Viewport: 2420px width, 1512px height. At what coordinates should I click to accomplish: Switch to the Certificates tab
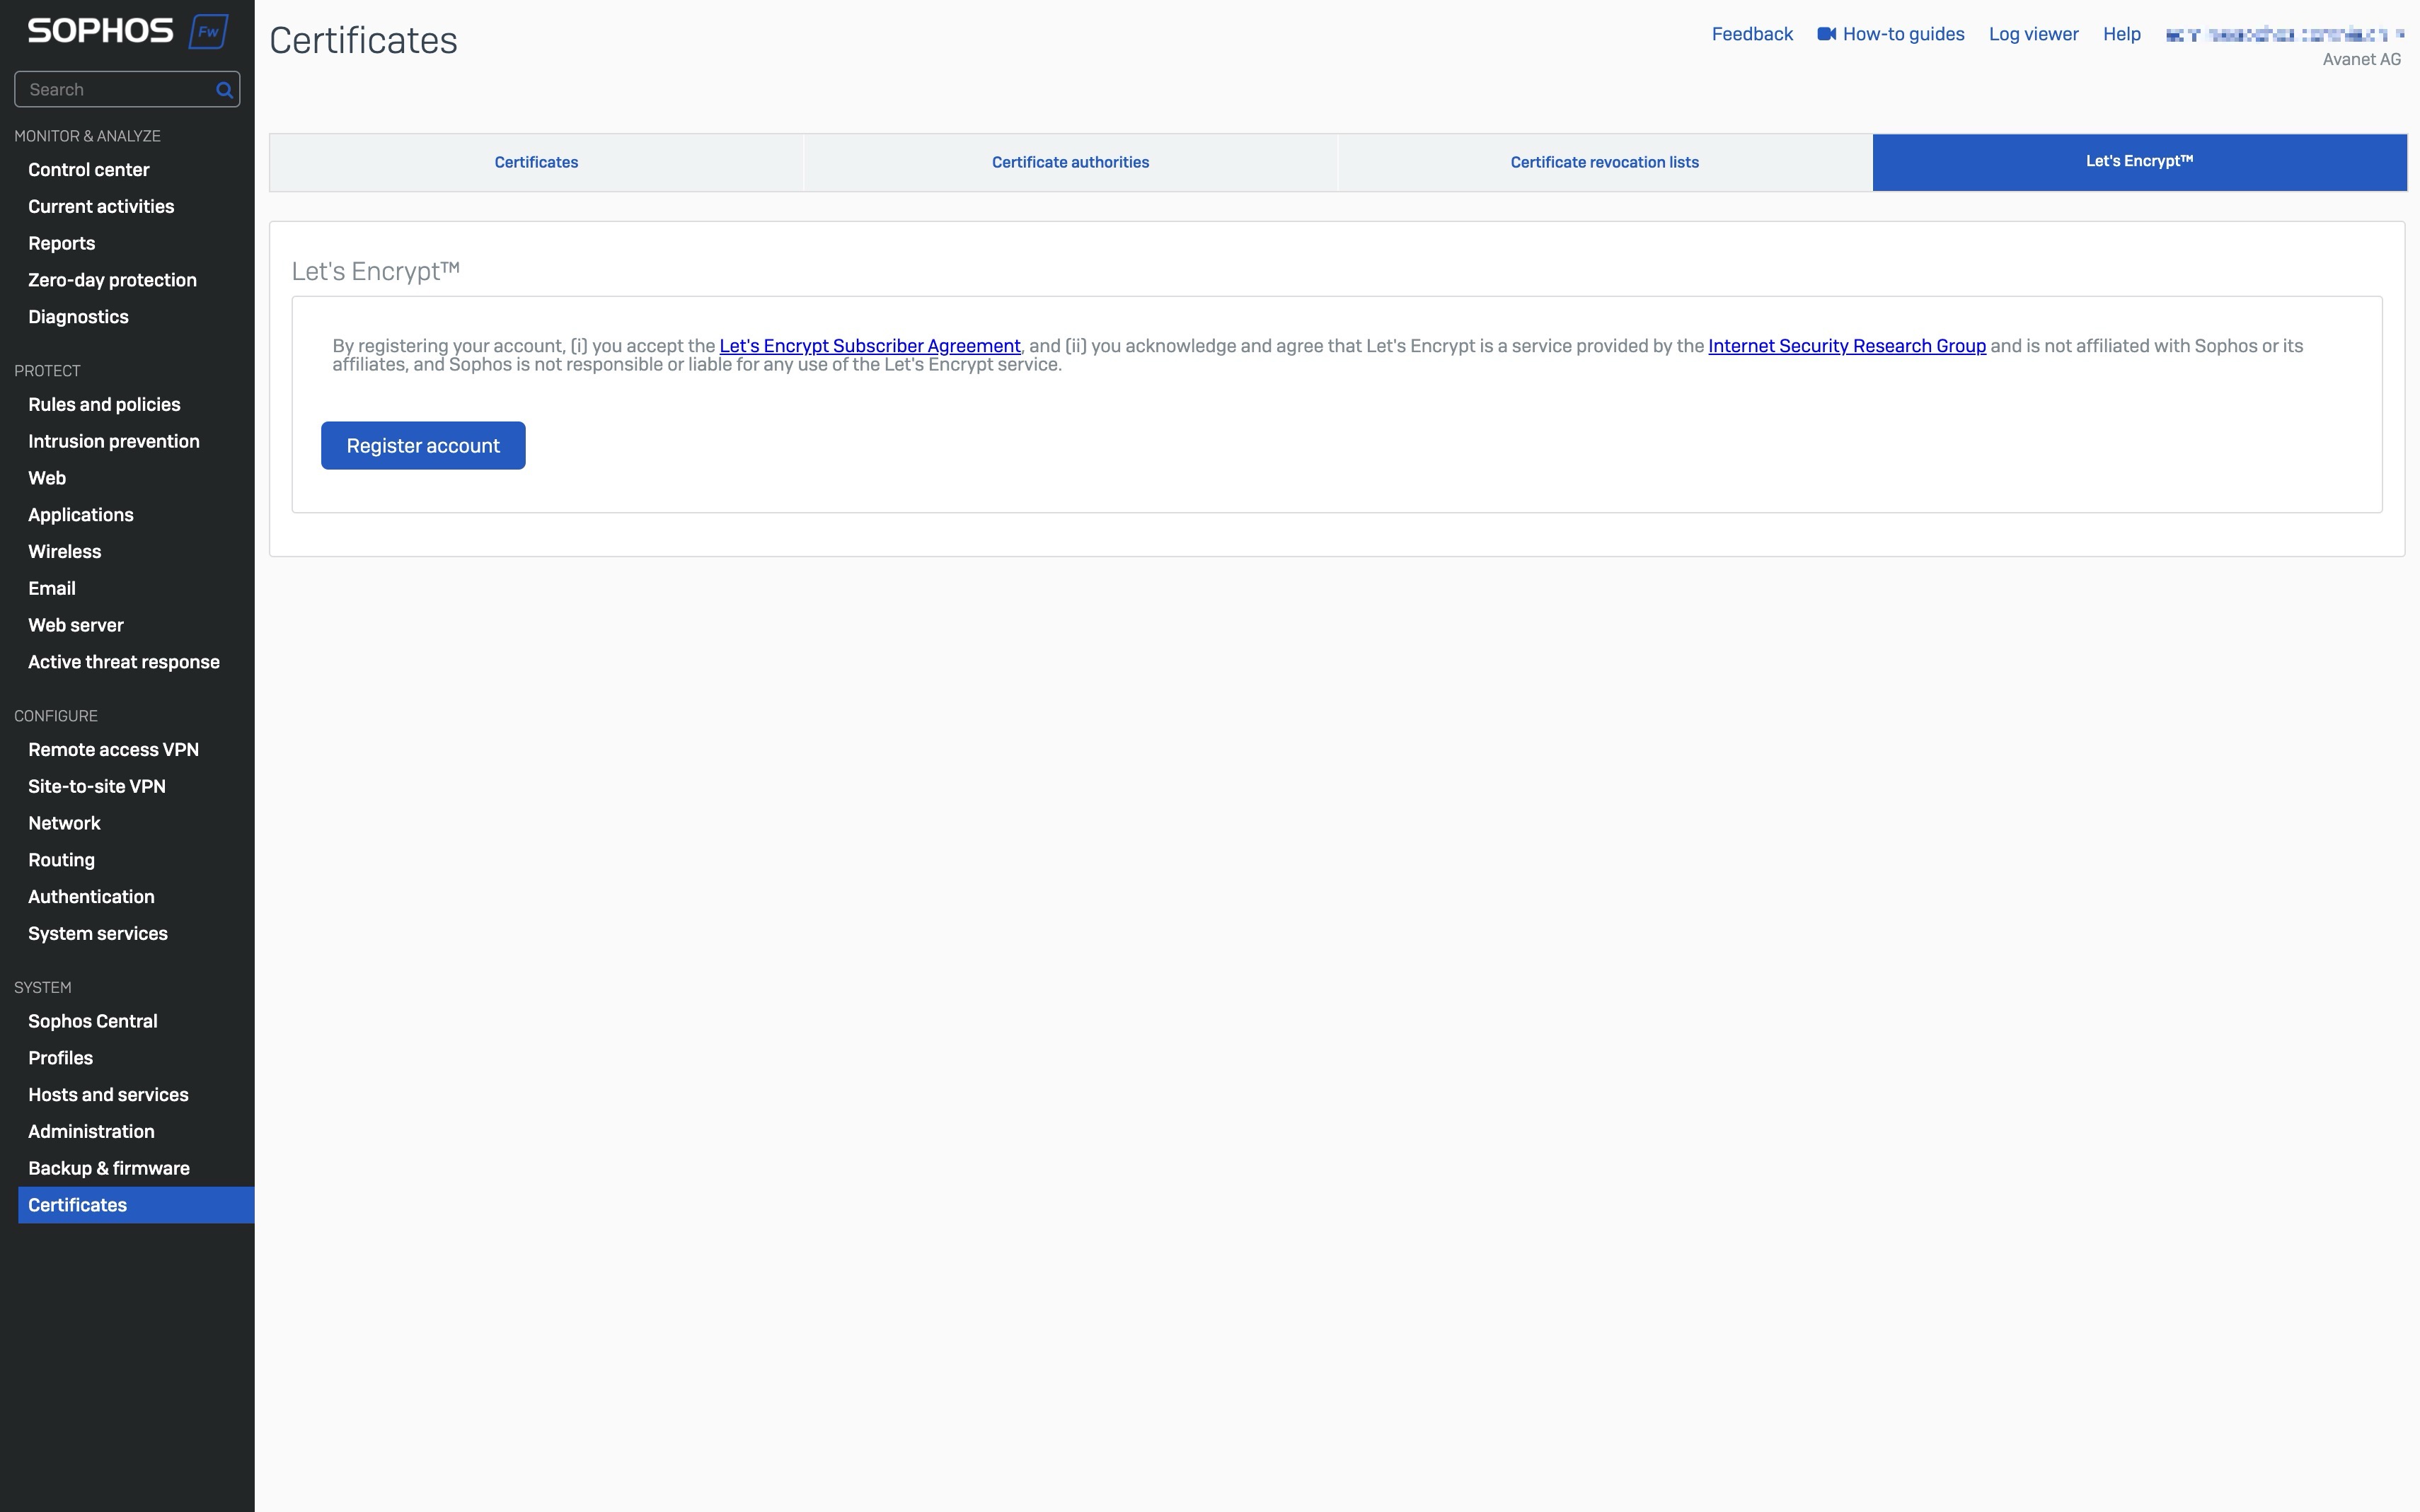(536, 162)
